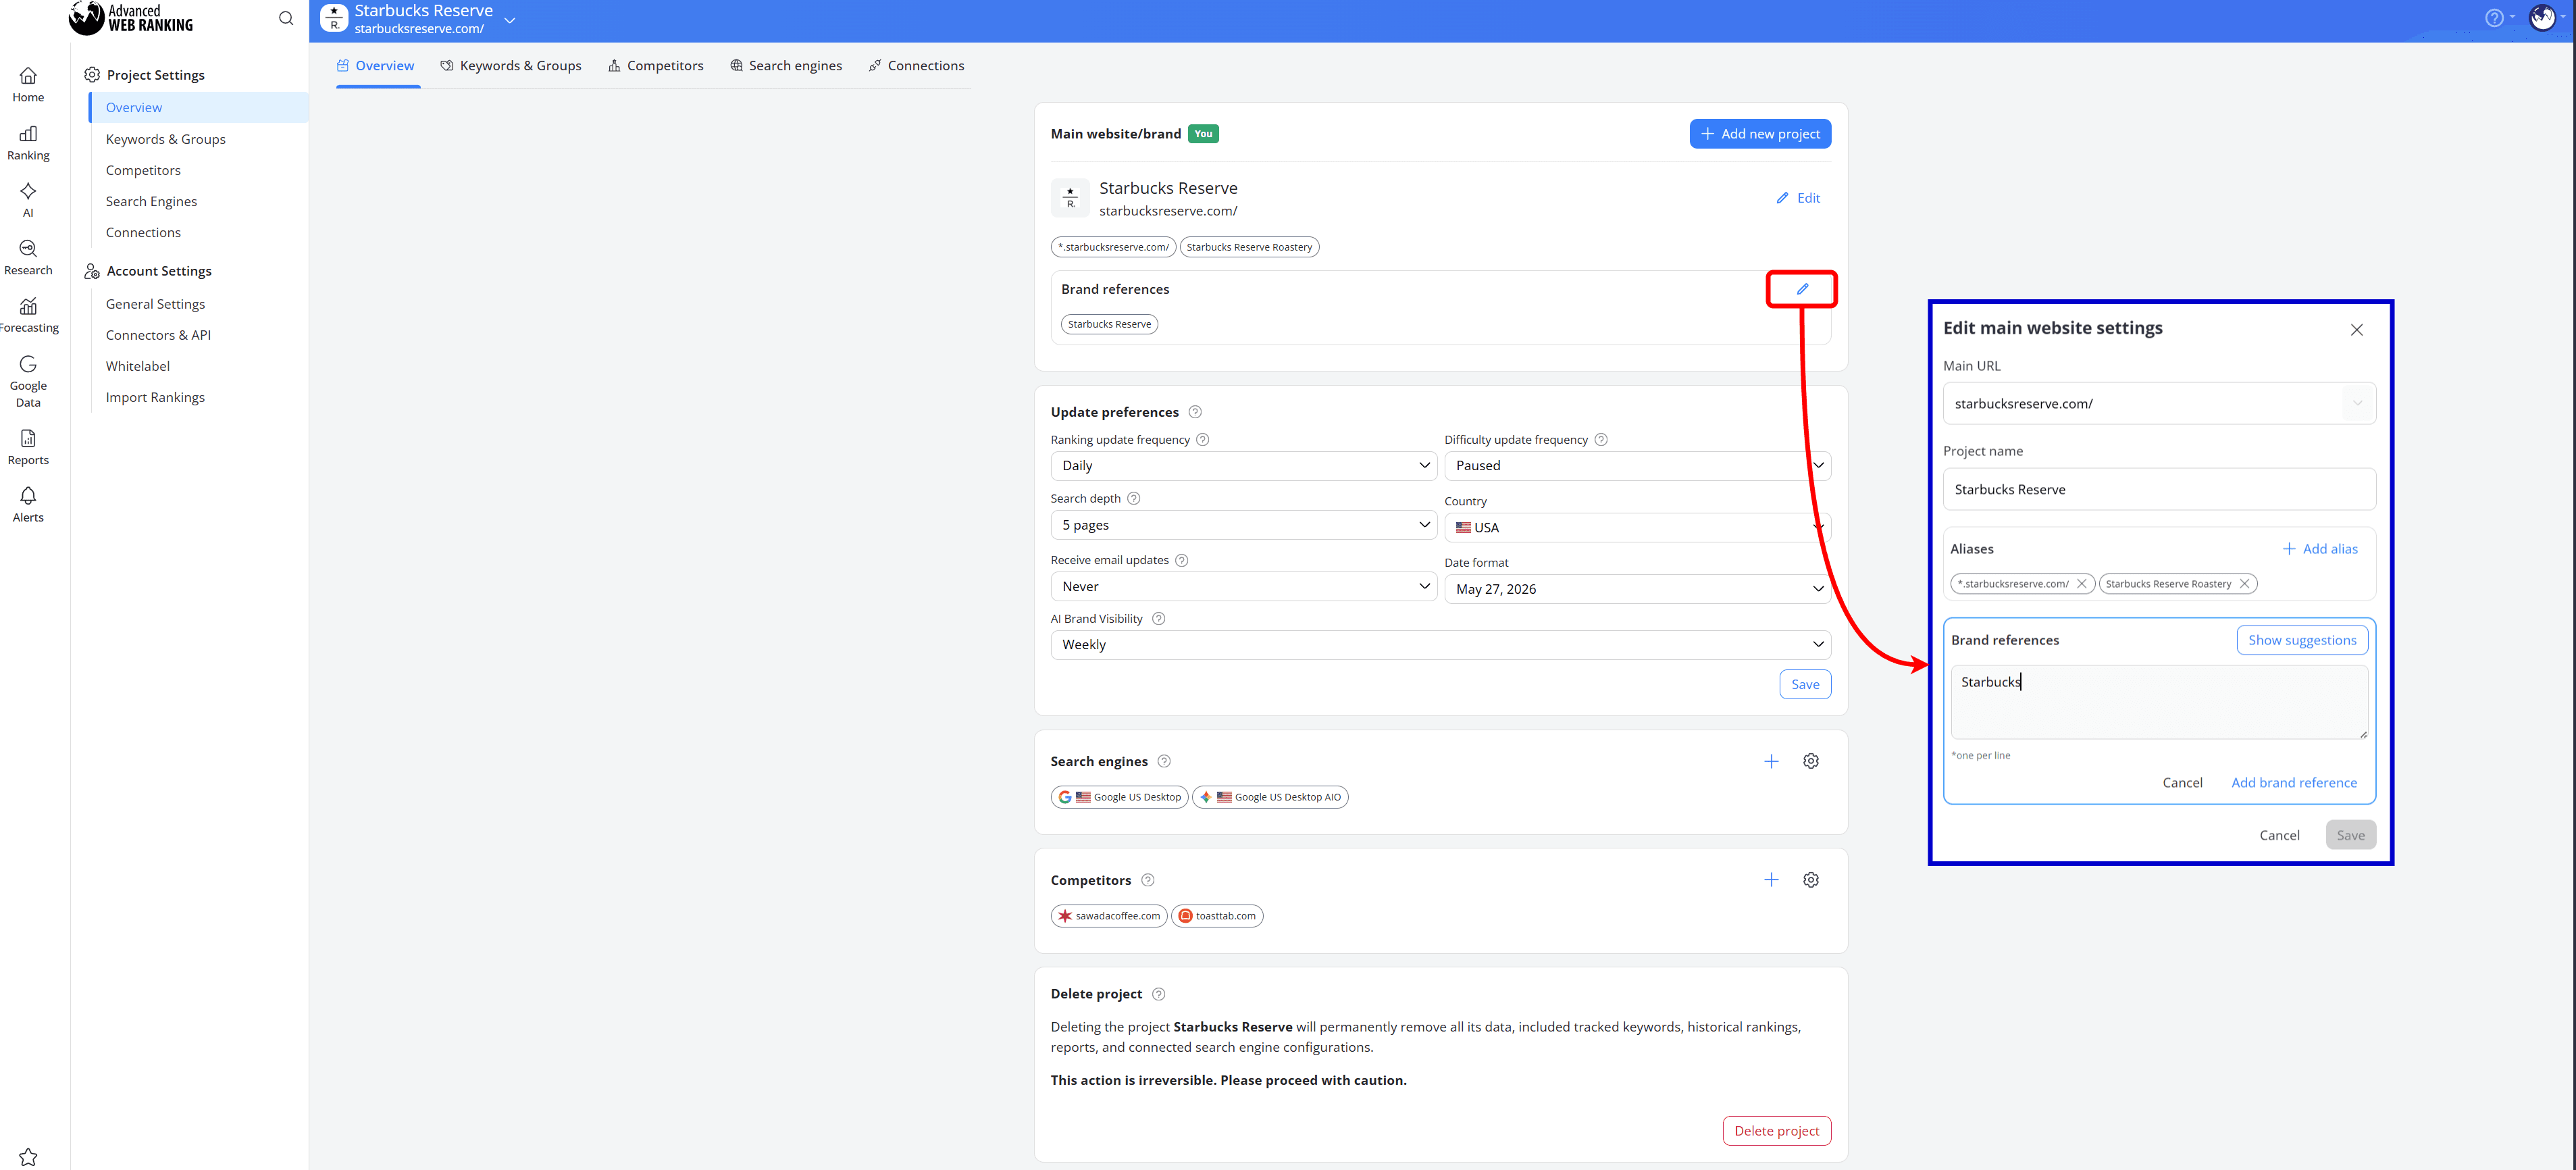Open Whitelabel settings
2576x1170 pixels.
tap(138, 367)
